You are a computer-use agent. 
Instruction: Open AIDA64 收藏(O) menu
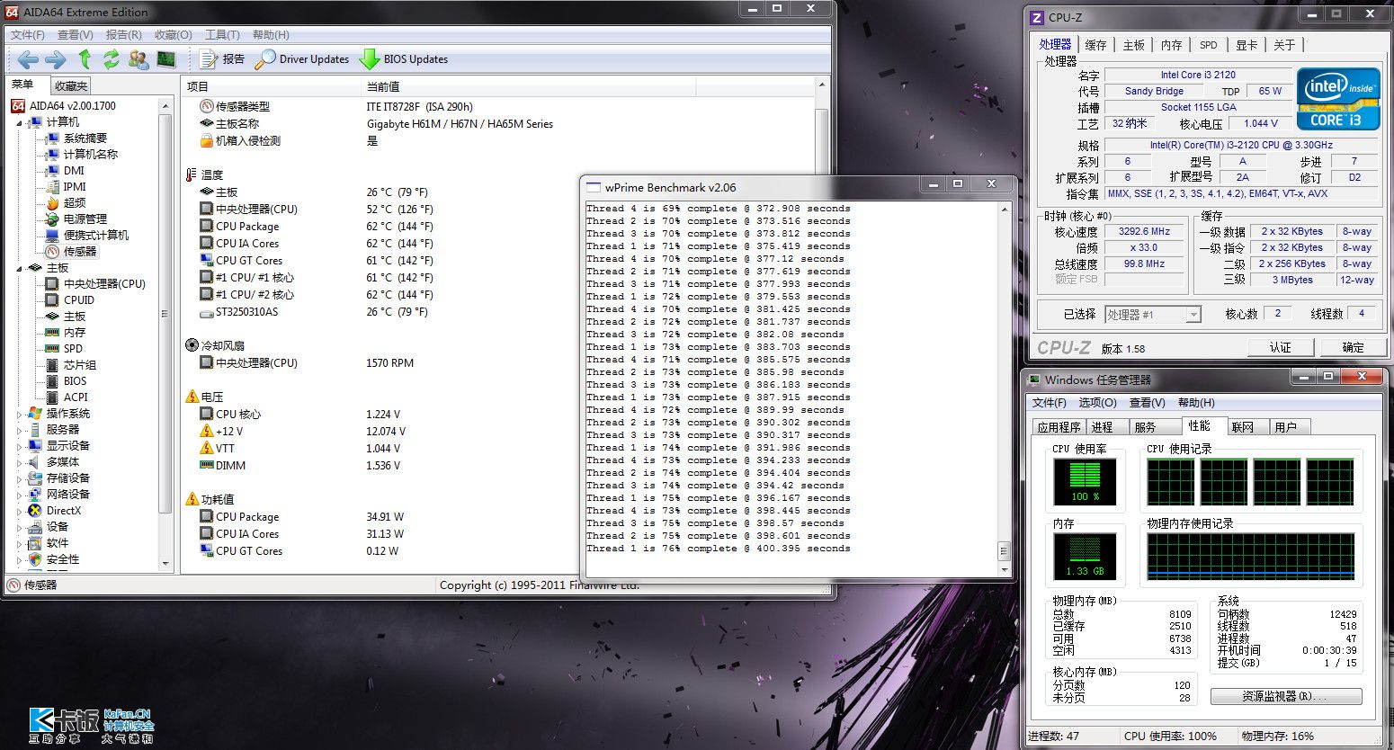tap(173, 34)
